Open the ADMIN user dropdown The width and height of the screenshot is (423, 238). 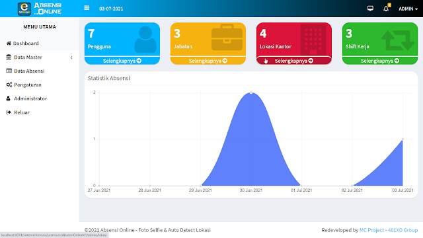pos(408,9)
